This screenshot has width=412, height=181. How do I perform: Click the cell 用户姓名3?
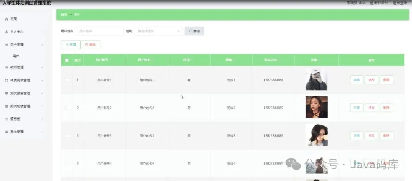146,136
